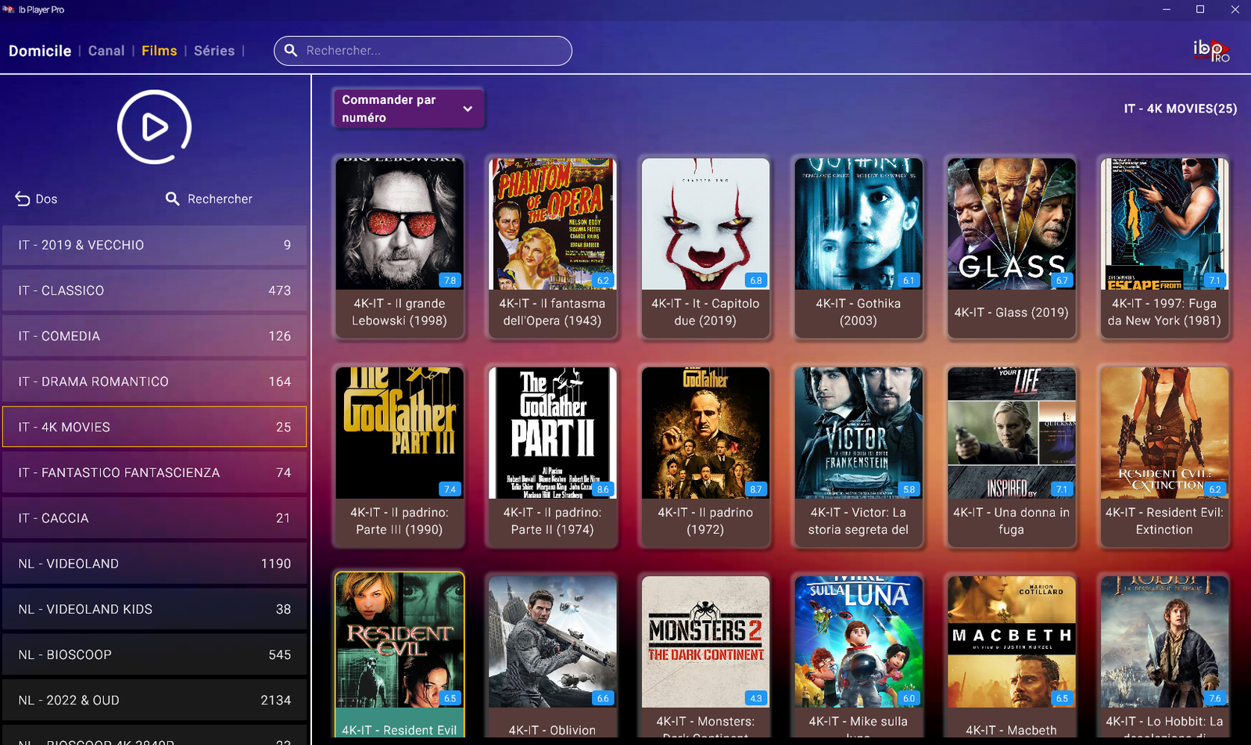Image resolution: width=1251 pixels, height=745 pixels.
Task: Open Il padrino: Parte III poster
Action: [400, 433]
